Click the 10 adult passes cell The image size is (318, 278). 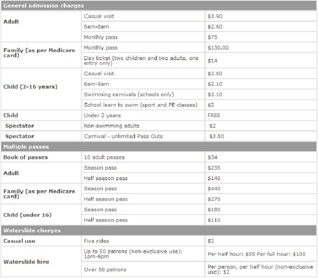click(104, 157)
